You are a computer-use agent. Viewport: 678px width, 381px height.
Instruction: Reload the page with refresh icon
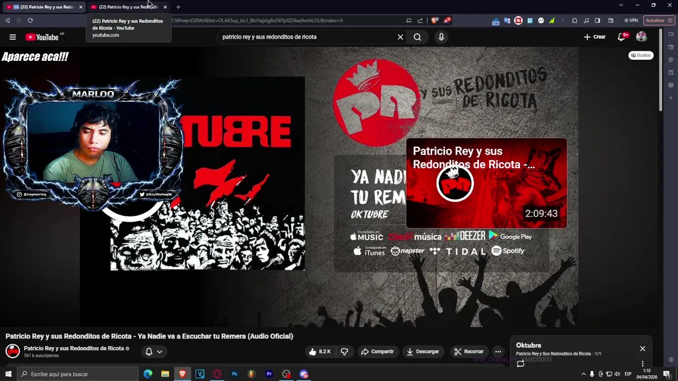tap(30, 21)
